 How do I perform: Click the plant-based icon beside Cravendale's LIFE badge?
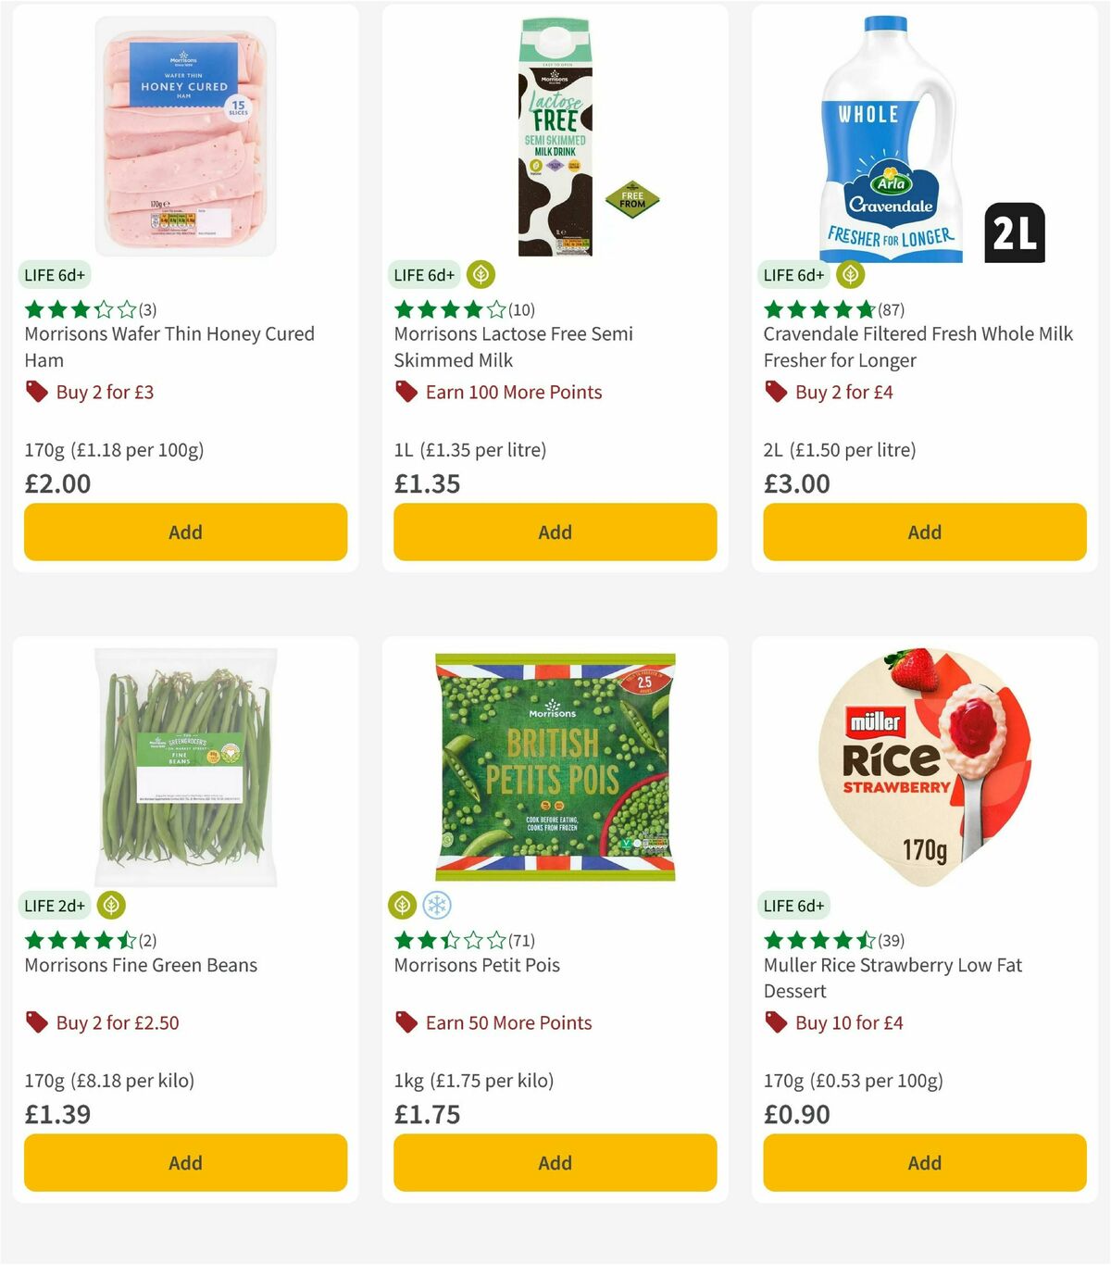850,274
